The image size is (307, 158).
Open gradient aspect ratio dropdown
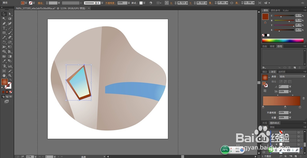[290, 91]
